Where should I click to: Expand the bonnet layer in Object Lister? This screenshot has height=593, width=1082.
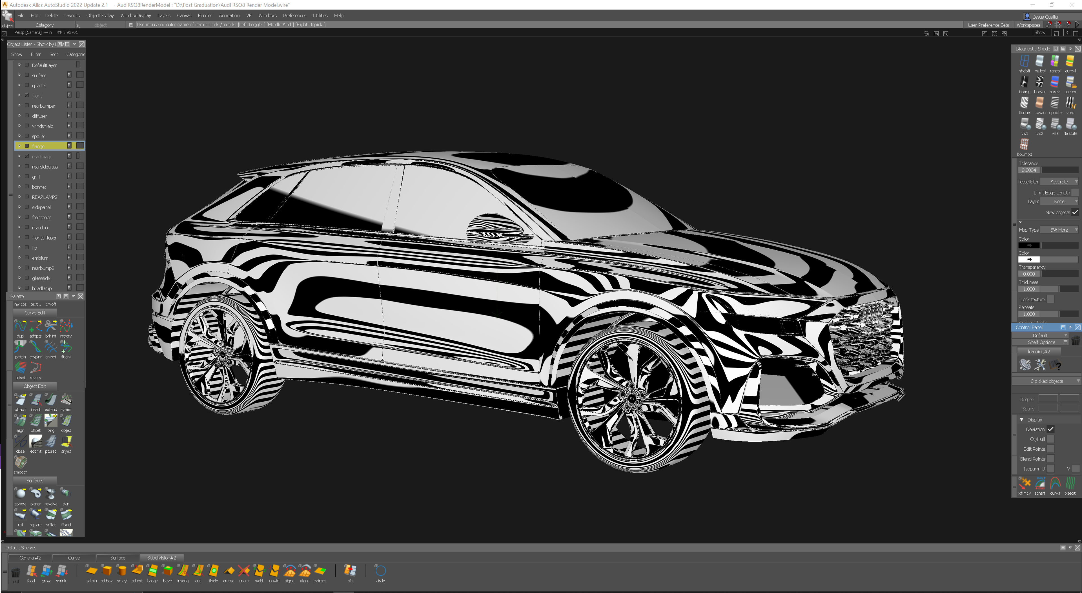(x=19, y=187)
